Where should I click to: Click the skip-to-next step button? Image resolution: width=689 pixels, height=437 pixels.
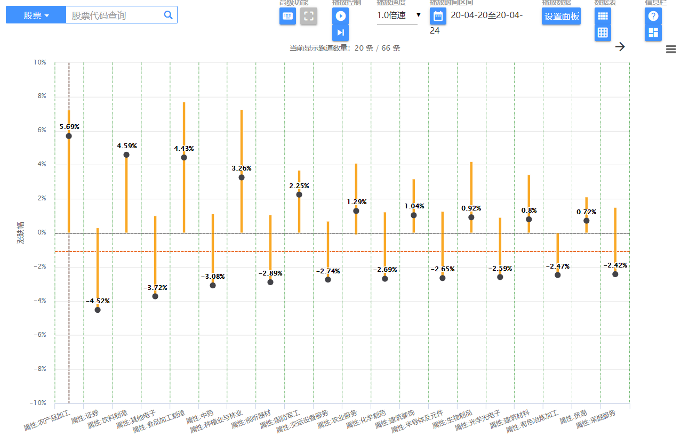[340, 33]
